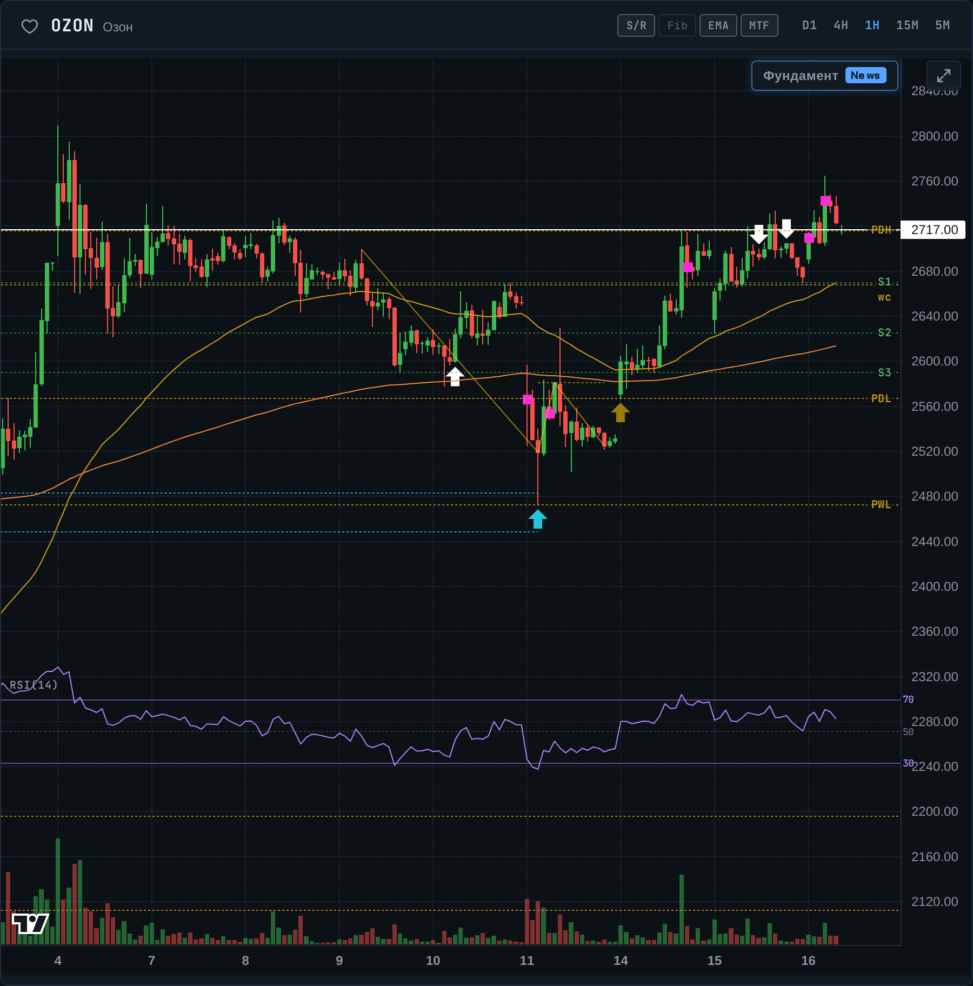Image resolution: width=973 pixels, height=986 pixels.
Task: Switch to the 5M timeframe
Action: click(942, 25)
